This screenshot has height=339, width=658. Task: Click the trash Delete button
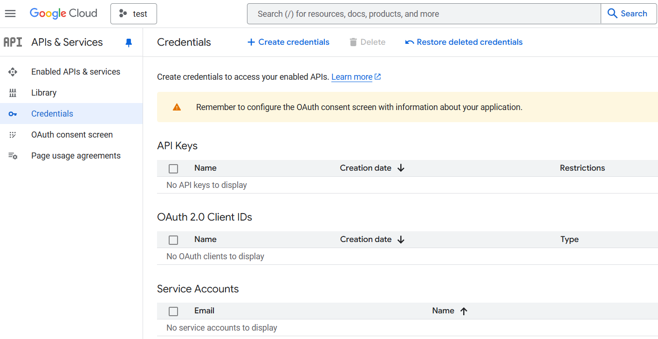[x=367, y=42]
